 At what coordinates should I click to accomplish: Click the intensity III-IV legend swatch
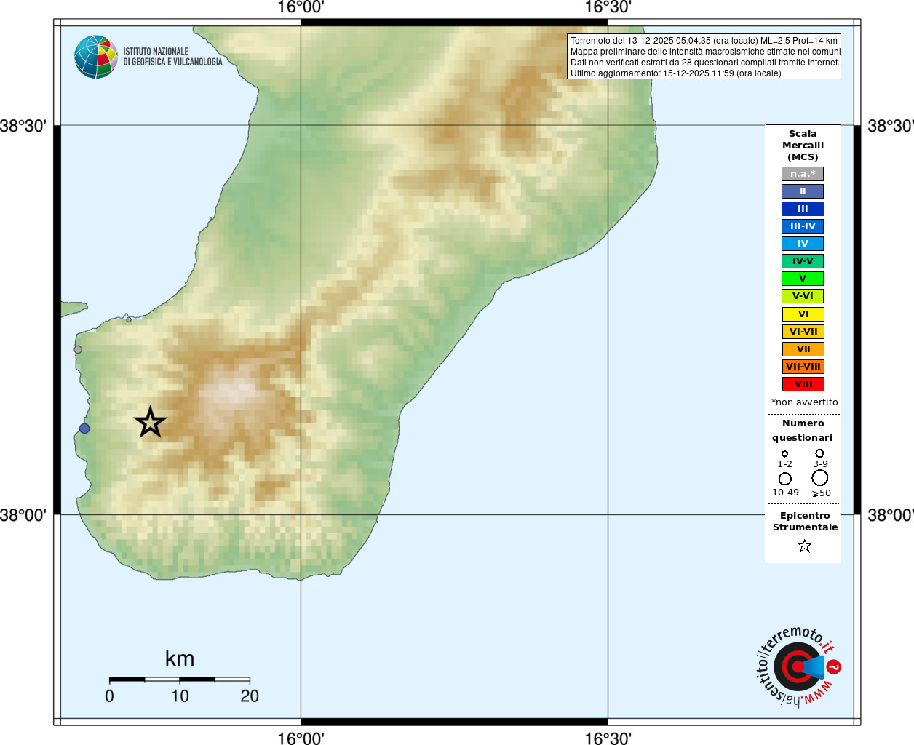(803, 226)
